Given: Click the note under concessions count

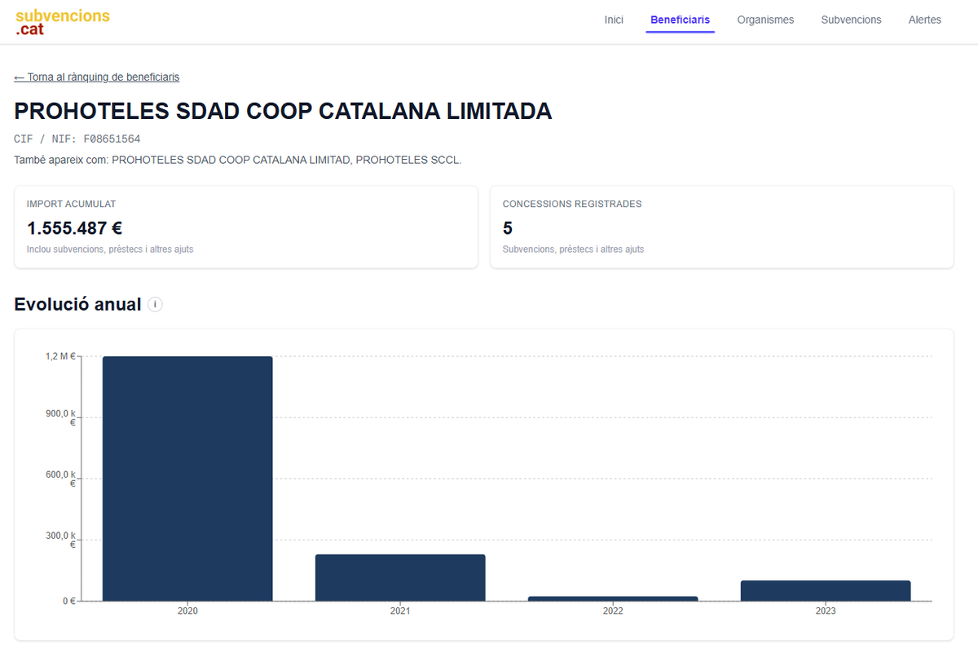Looking at the screenshot, I should point(573,249).
